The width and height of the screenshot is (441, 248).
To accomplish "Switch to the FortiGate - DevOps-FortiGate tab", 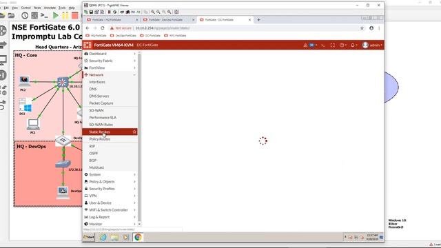I will pyautogui.click(x=168, y=20).
